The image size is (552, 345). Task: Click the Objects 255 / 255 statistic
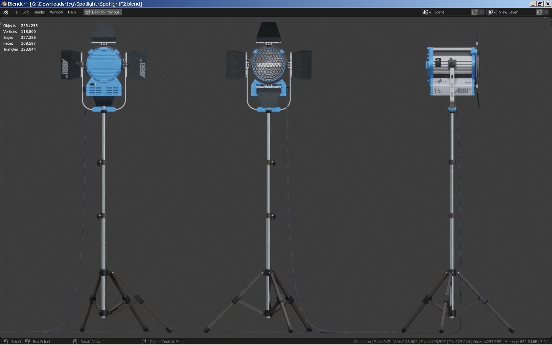click(20, 26)
